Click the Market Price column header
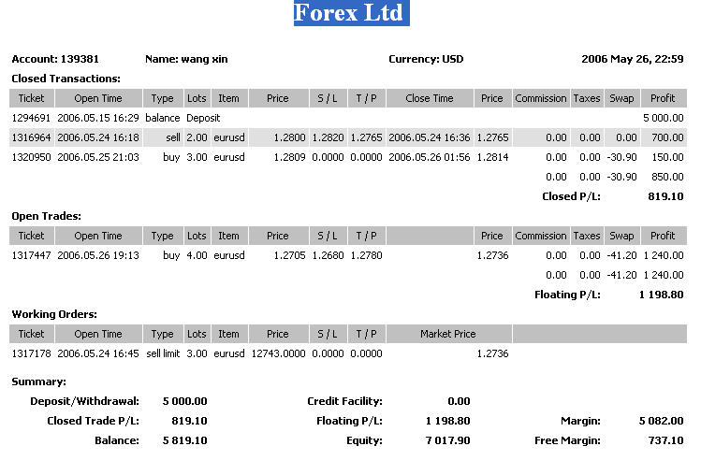The height and width of the screenshot is (475, 701). [448, 334]
